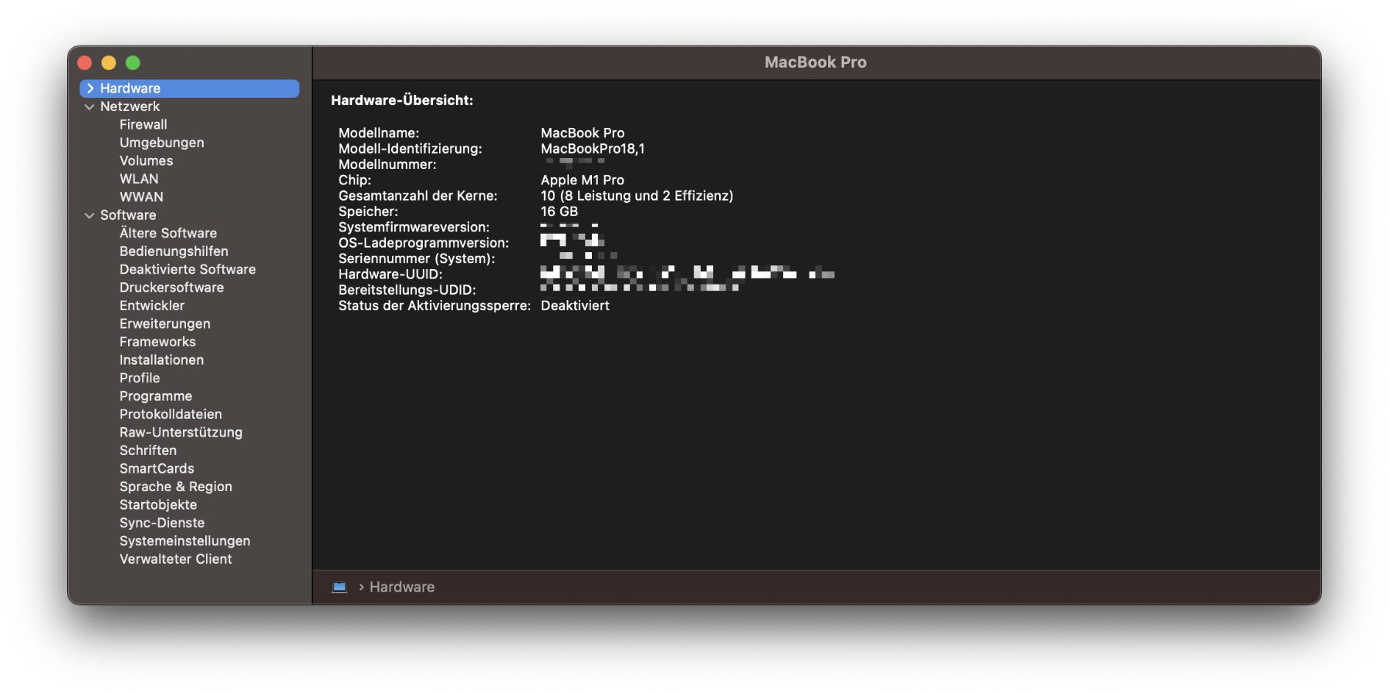Select Druckersoftware in the sidebar
Viewport: 1389px width, 694px height.
click(x=171, y=287)
